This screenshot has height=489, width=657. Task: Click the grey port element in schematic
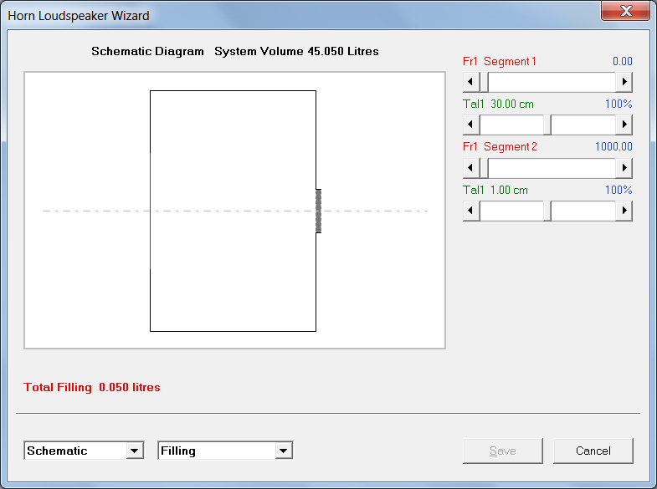318,211
